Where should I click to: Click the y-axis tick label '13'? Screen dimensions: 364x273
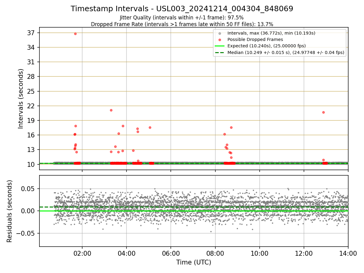32,150
